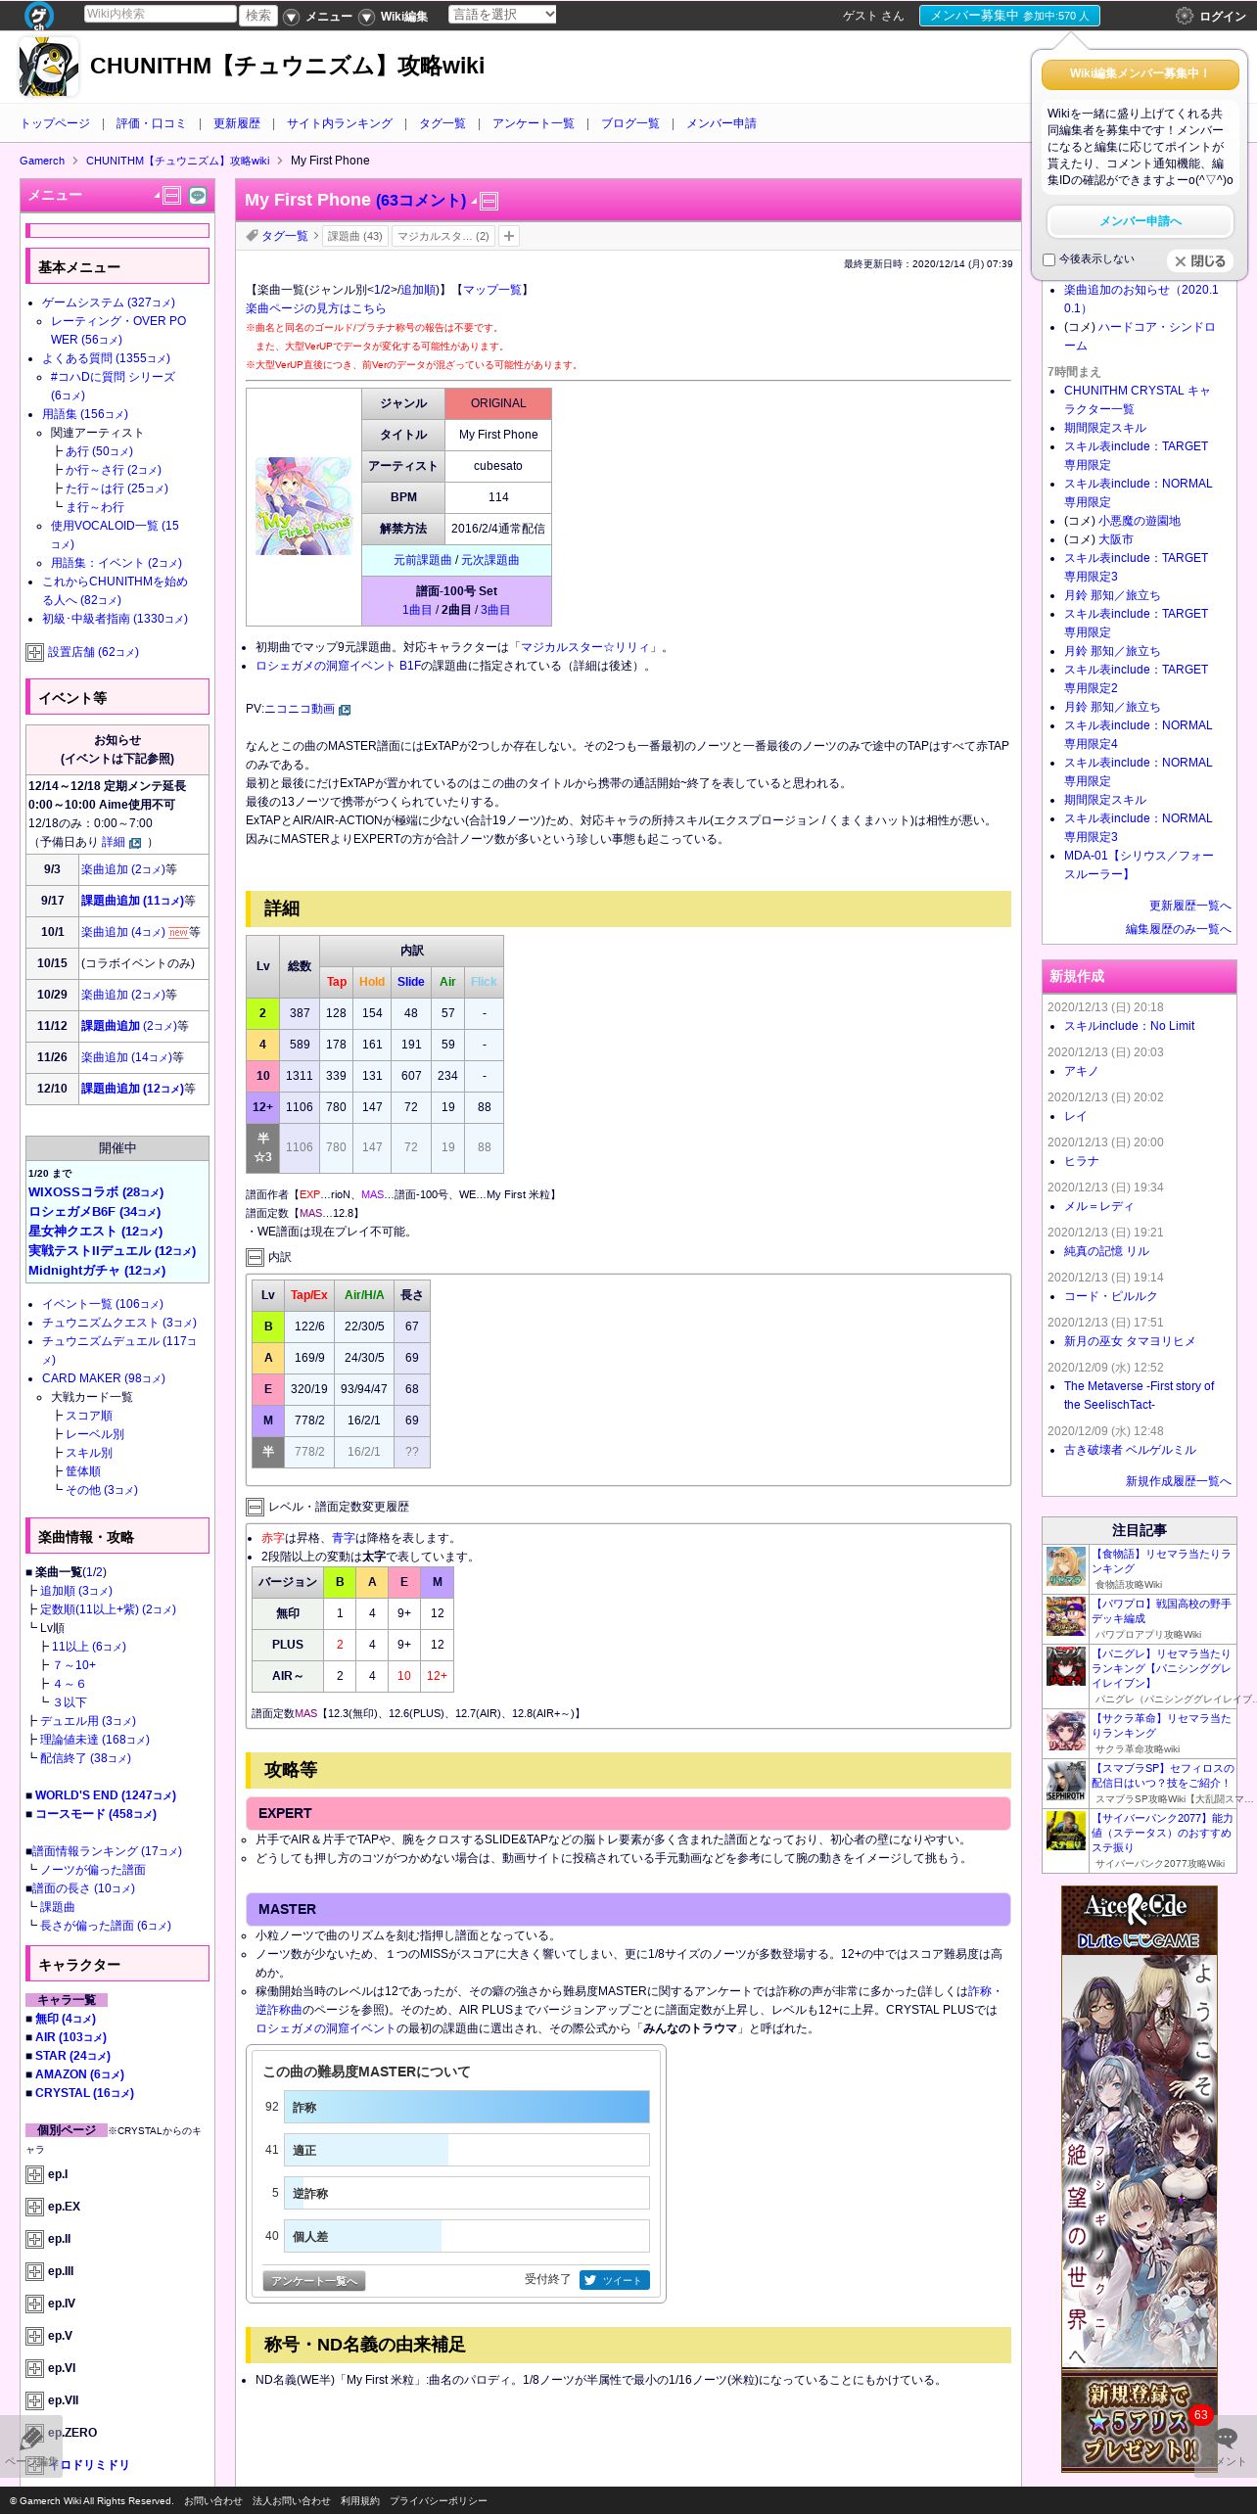Image resolution: width=1257 pixels, height=2514 pixels.
Task: Open the アキノ new page link
Action: 1081,1071
